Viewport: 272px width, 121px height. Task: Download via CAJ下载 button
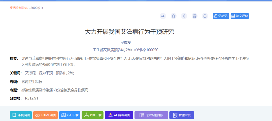(70, 115)
